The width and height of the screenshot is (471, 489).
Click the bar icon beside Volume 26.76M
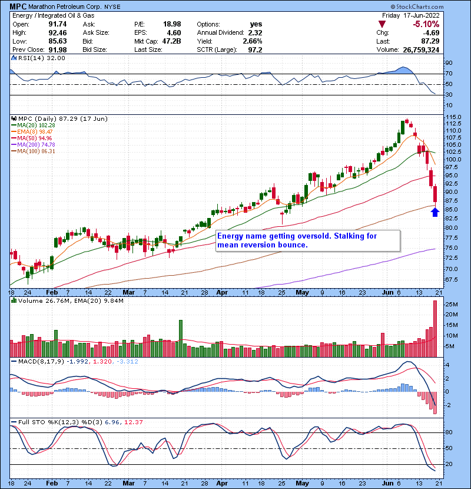tap(14, 300)
